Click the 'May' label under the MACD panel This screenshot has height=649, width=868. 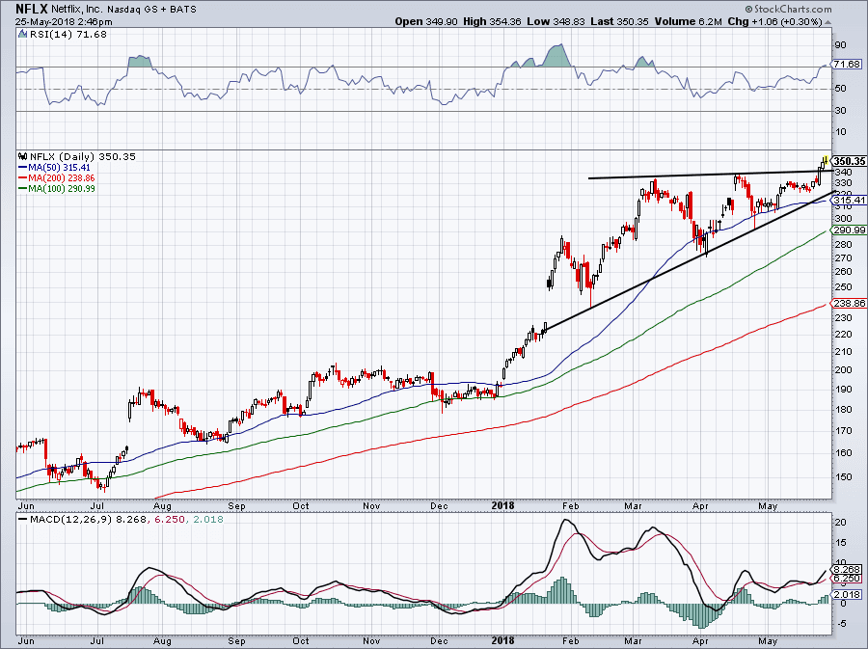(768, 641)
